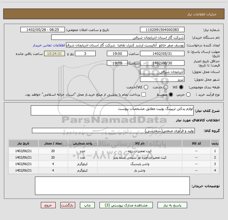Click the کد کالا column header

pyautogui.click(x=196, y=143)
